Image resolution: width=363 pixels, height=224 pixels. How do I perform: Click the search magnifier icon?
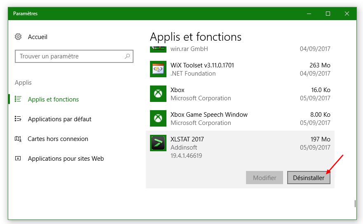(x=128, y=56)
